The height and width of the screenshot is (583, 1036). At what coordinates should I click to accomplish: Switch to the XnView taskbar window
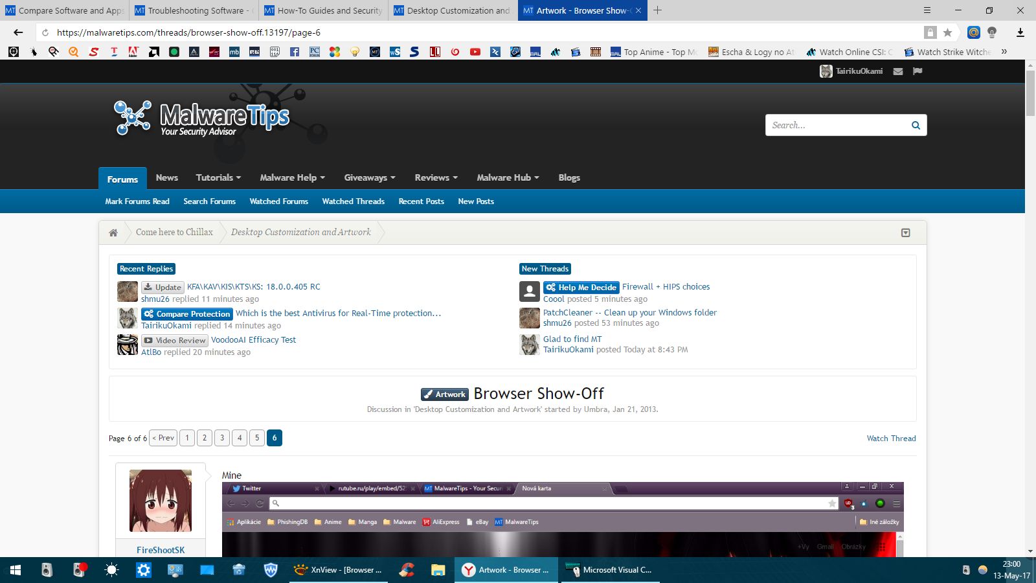(339, 570)
